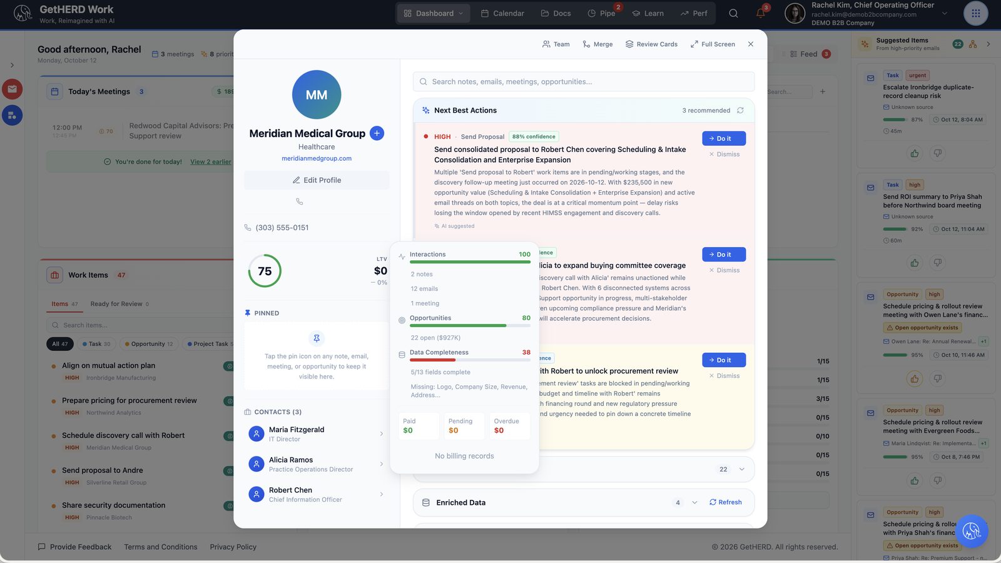The image size is (1001, 563).
Task: Click the blue widgets icon in left sidebar
Action: tap(12, 115)
